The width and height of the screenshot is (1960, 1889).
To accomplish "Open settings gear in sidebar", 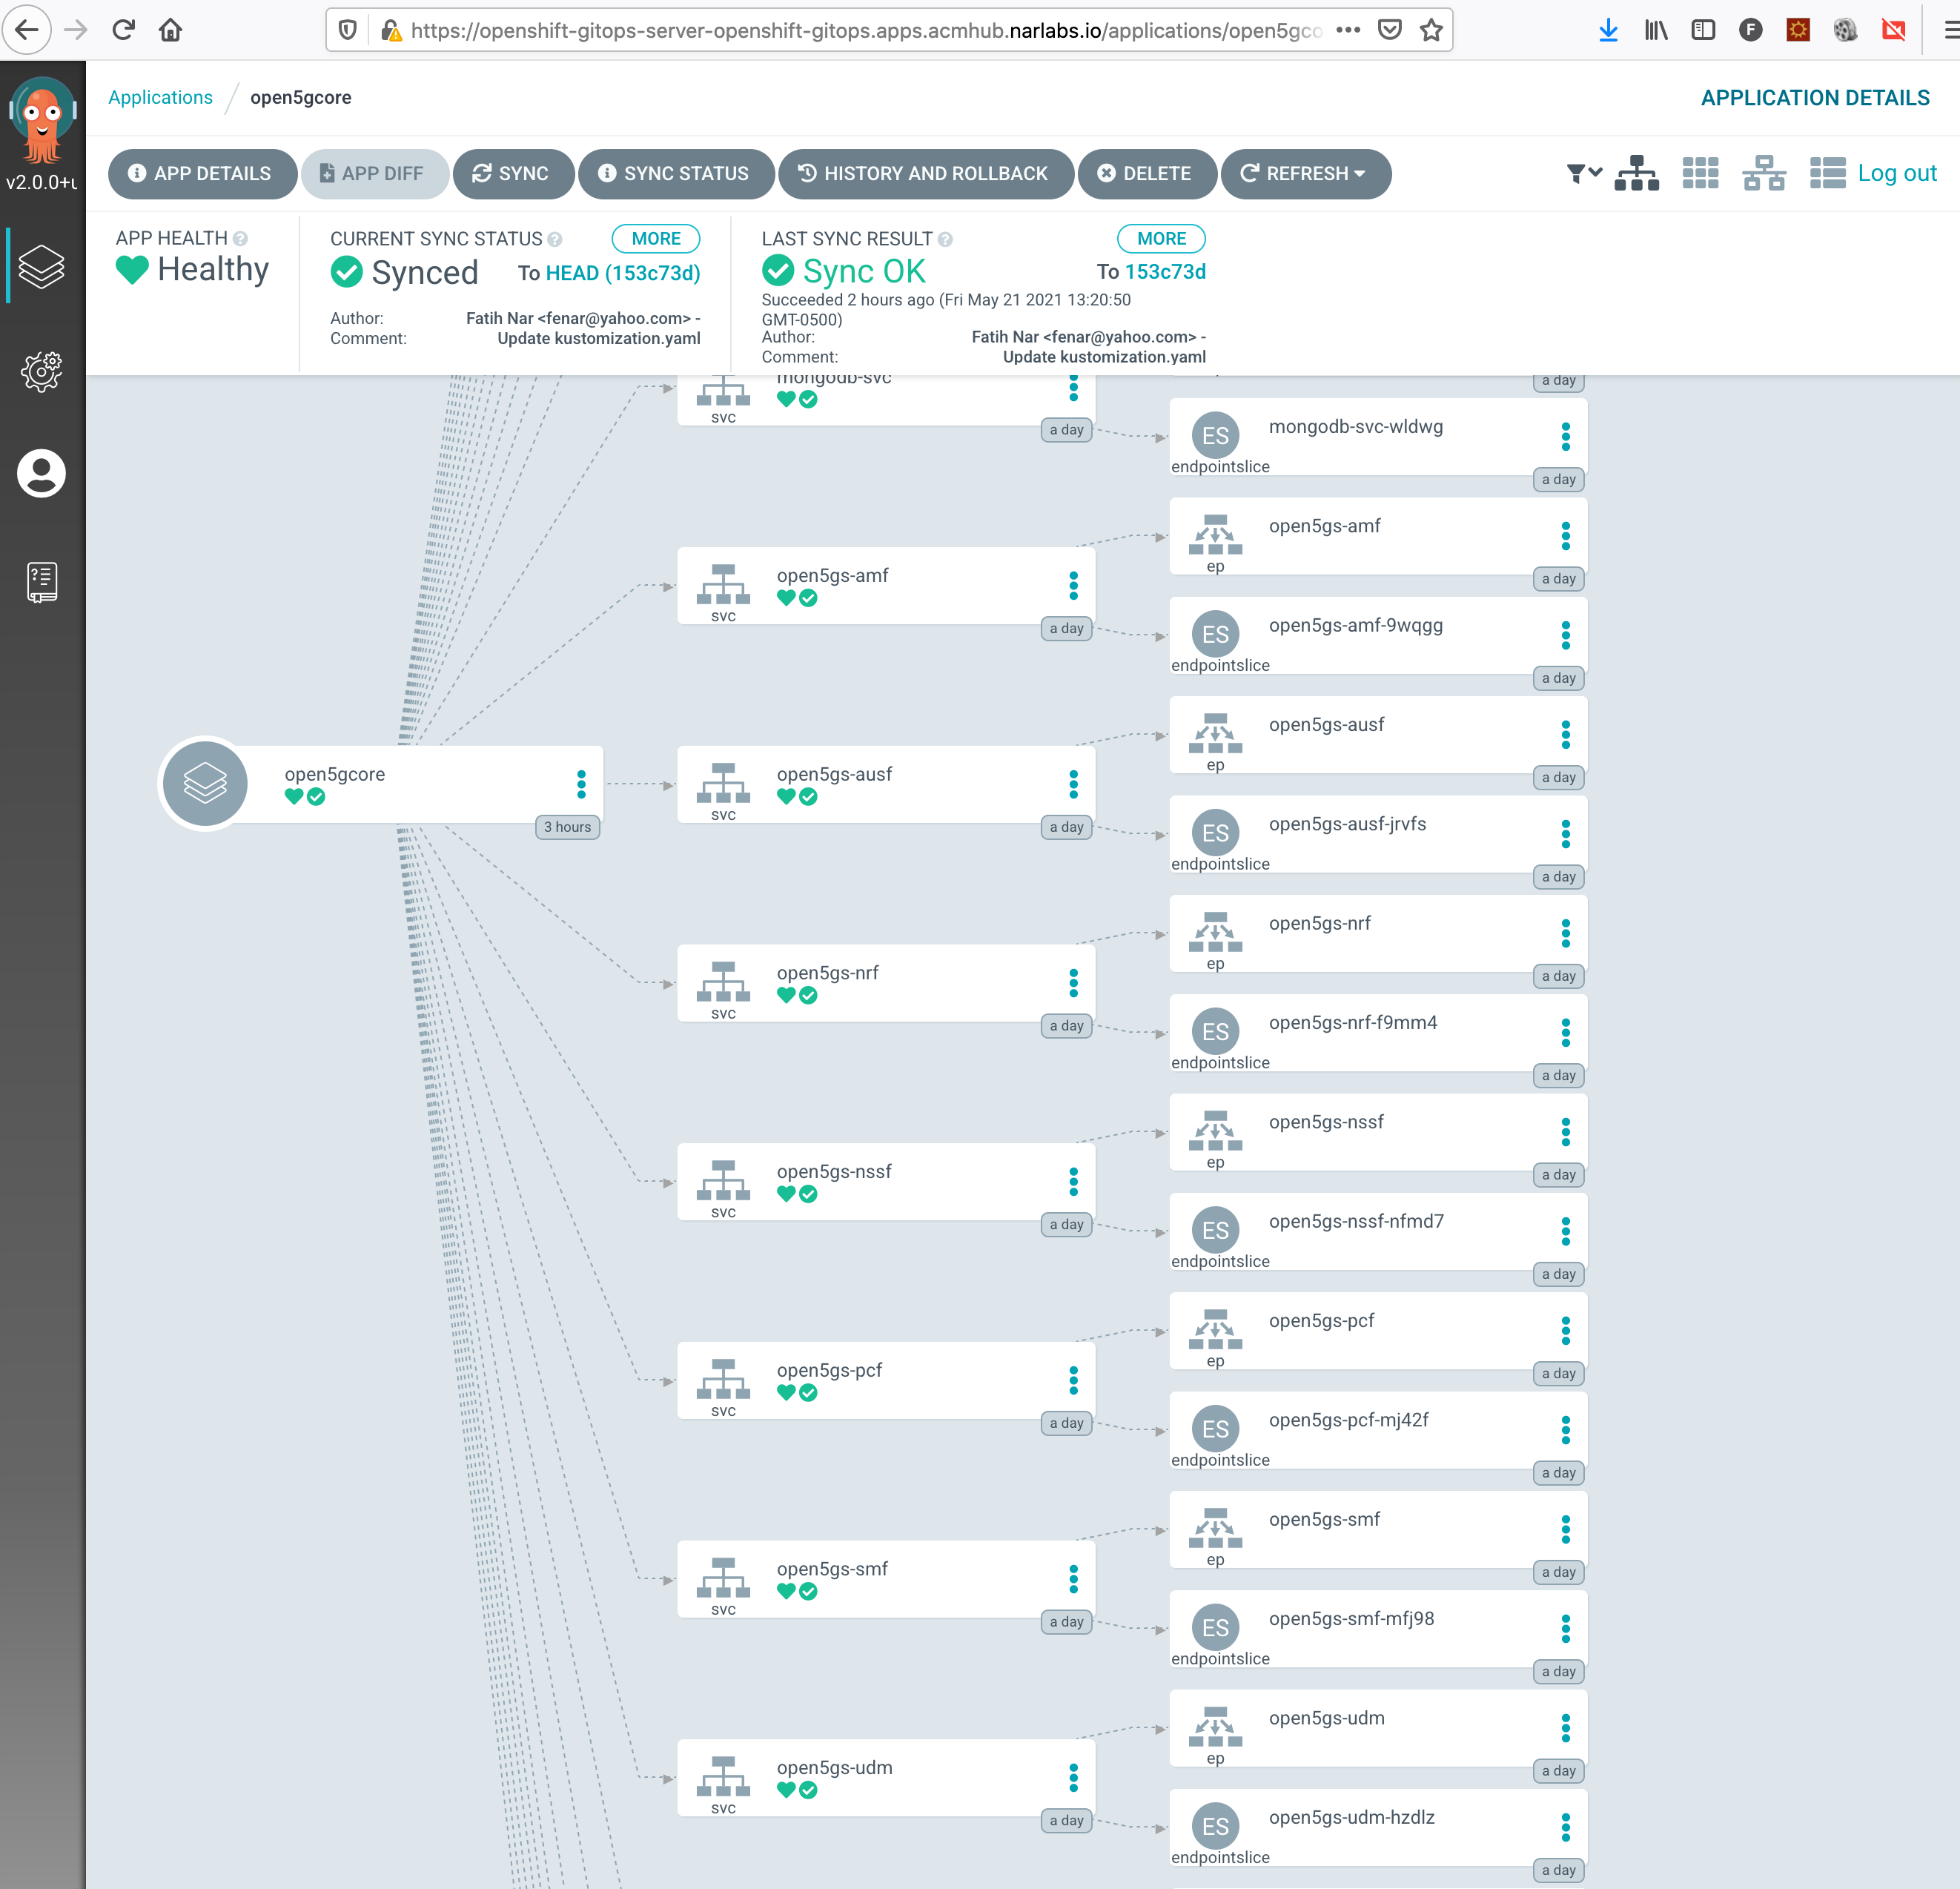I will [41, 371].
